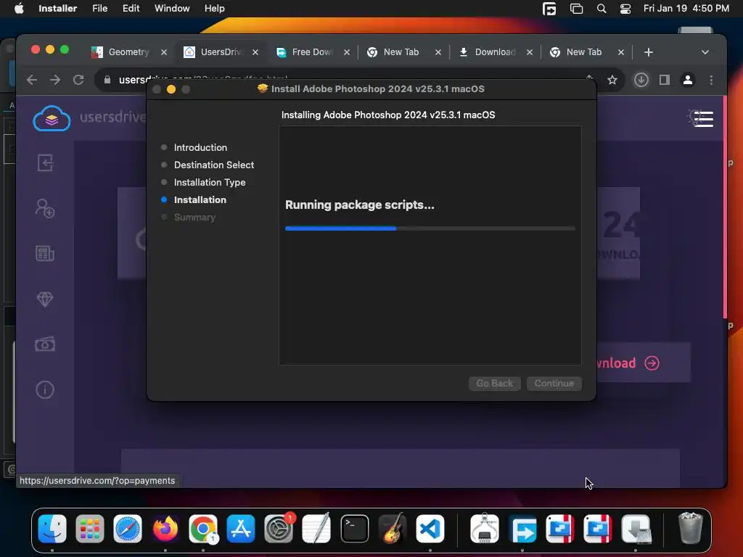Viewport: 743px width, 557px height.
Task: Expand Chrome tab search chevron
Action: click(x=705, y=52)
